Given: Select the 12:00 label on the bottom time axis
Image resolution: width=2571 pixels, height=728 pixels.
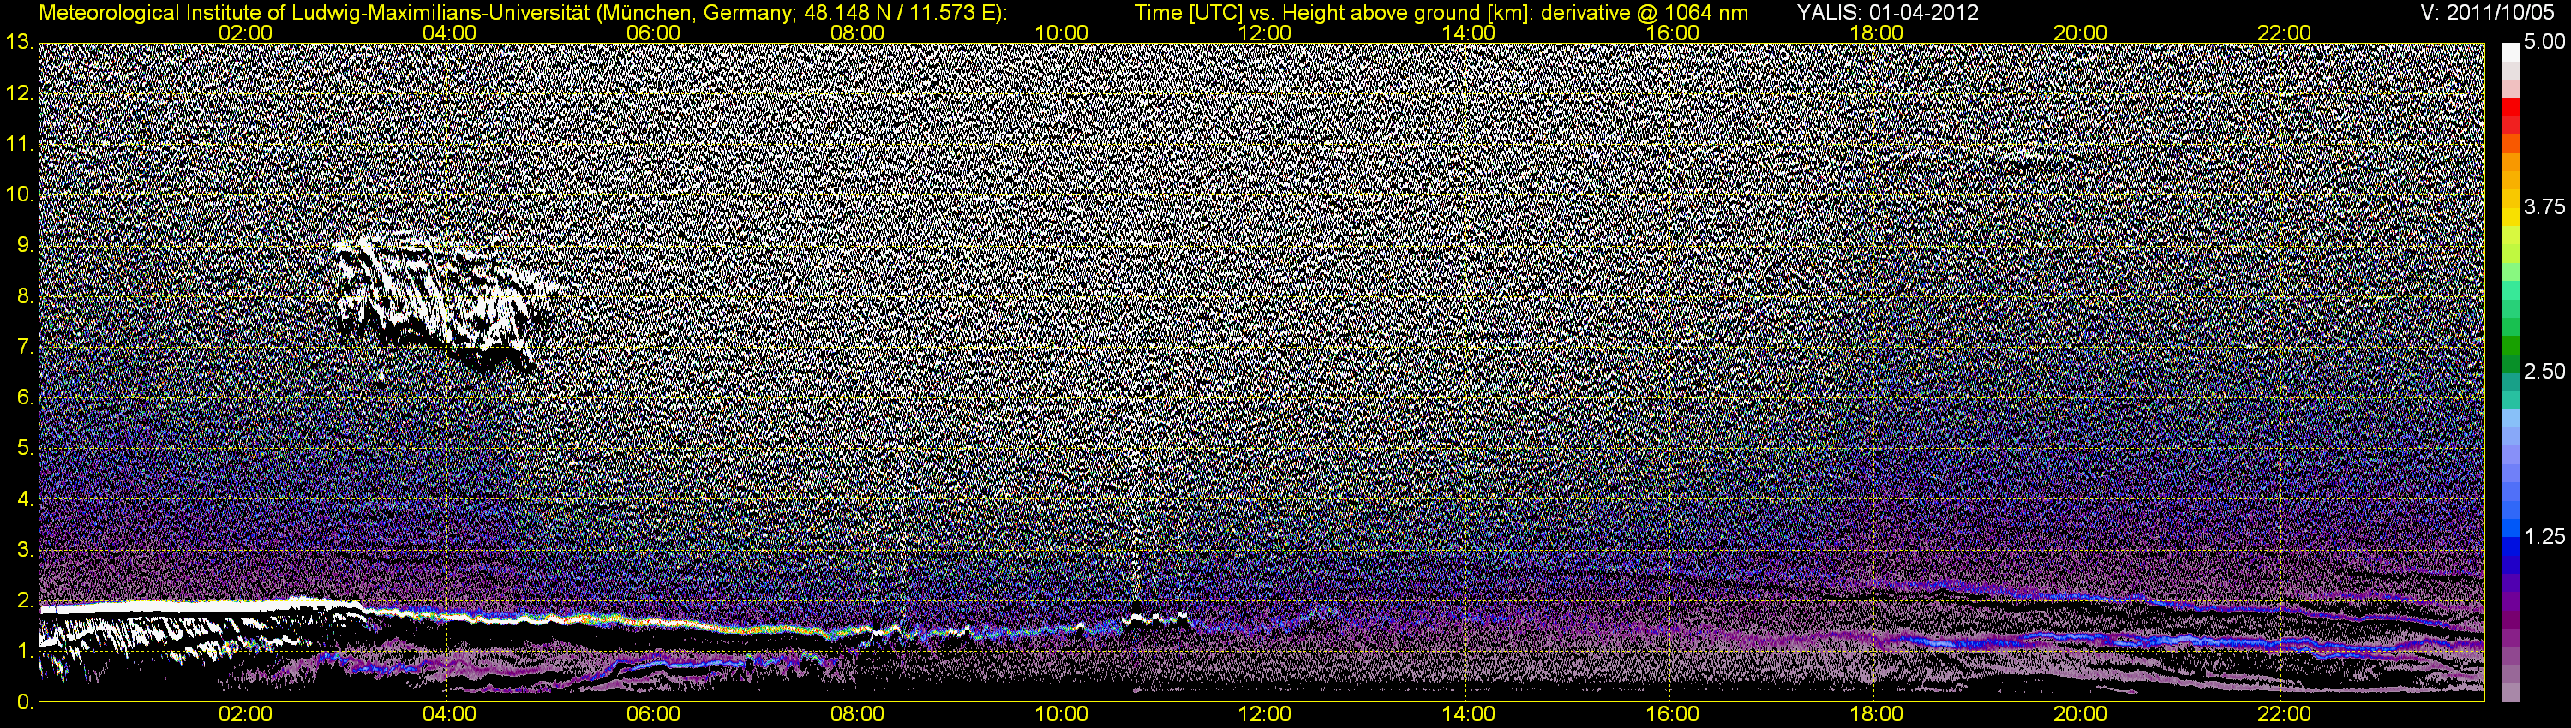Looking at the screenshot, I should click(1265, 715).
